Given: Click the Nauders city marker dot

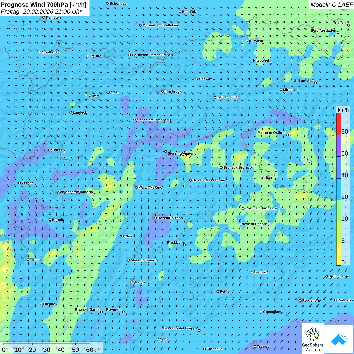Looking at the screenshot, I should point(64,152).
